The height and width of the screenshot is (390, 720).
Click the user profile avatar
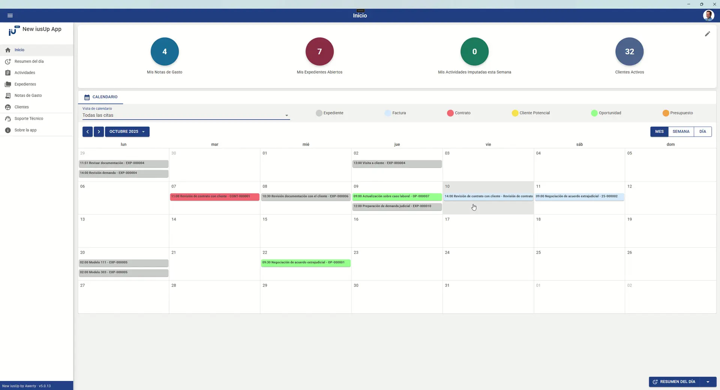(x=708, y=15)
